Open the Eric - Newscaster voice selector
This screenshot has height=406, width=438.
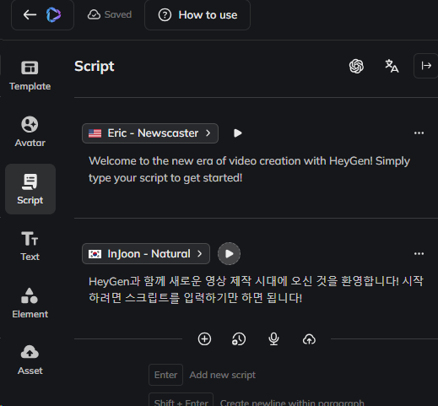click(x=150, y=133)
